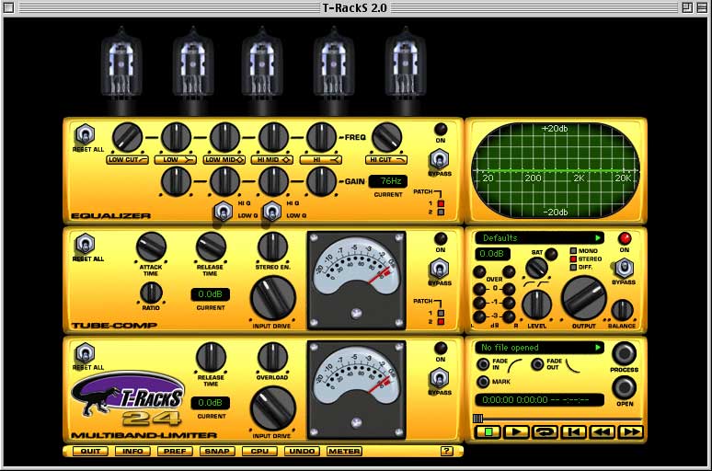
Task: Toggle the Loop transport button
Action: coord(545,432)
